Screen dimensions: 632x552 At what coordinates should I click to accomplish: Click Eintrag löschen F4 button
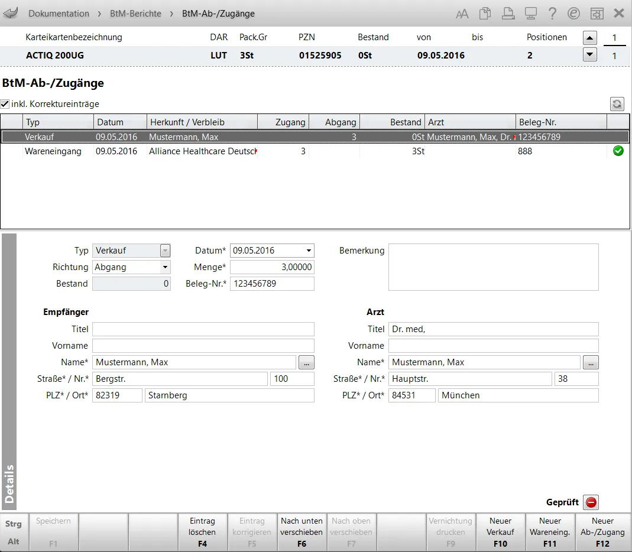202,532
